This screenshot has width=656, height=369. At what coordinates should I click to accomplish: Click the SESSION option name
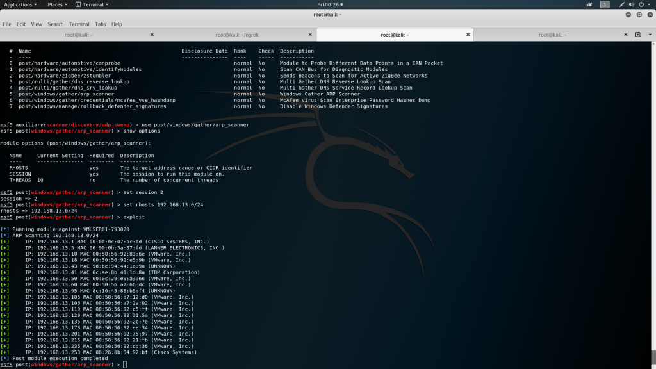pos(20,174)
